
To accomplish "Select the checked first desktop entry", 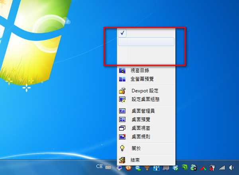I will click(146, 33).
